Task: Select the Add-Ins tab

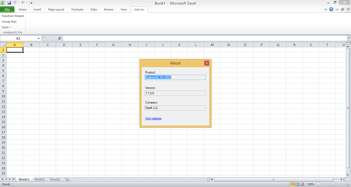Action: 139,10
